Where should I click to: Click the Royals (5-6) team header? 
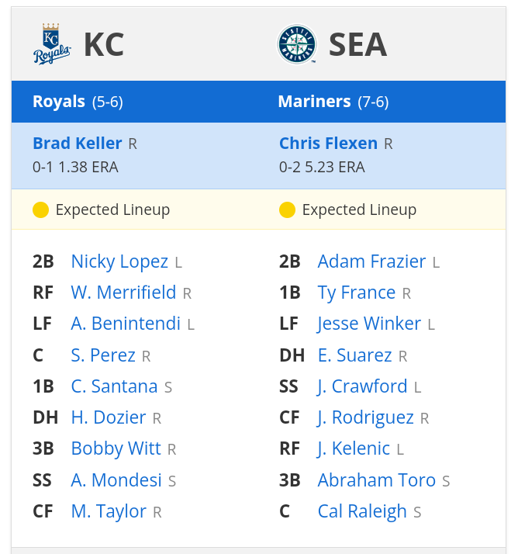pos(78,102)
